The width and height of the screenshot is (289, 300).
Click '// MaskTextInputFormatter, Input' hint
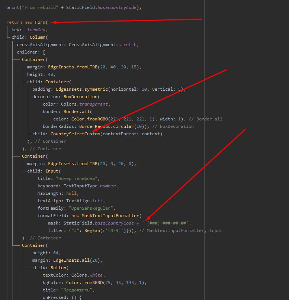pos(181,230)
